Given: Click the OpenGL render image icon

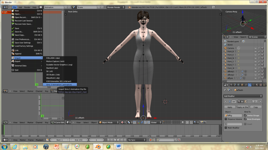Looking at the screenshot, I should coord(202,122).
